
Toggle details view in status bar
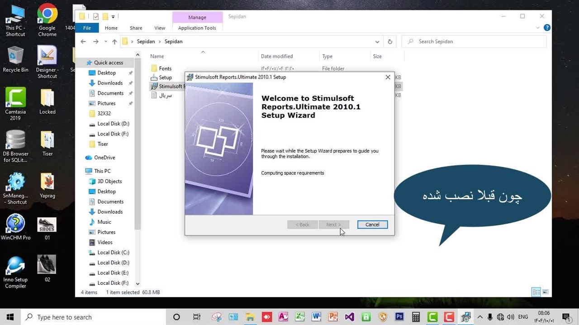pyautogui.click(x=536, y=292)
